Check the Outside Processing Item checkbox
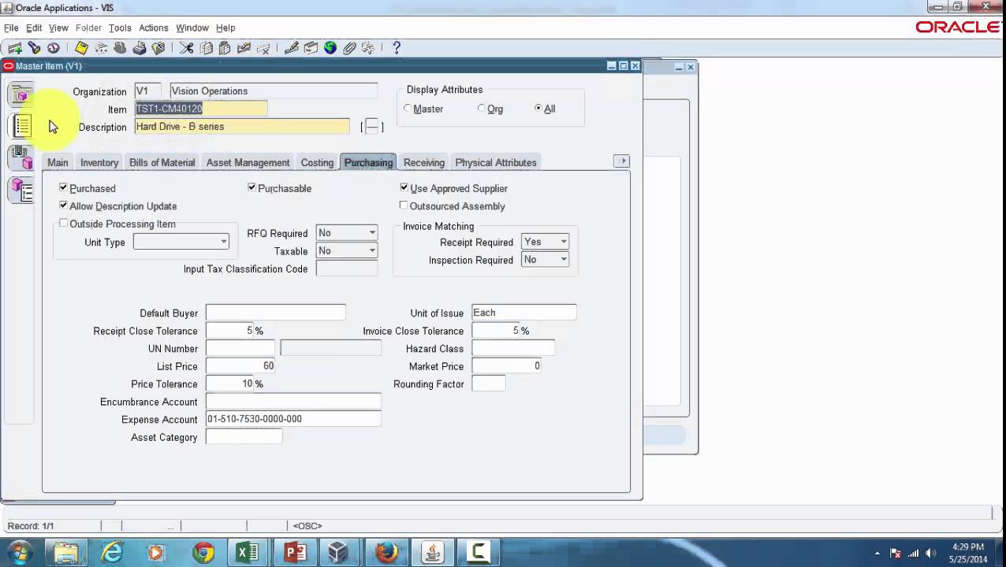 [x=64, y=224]
